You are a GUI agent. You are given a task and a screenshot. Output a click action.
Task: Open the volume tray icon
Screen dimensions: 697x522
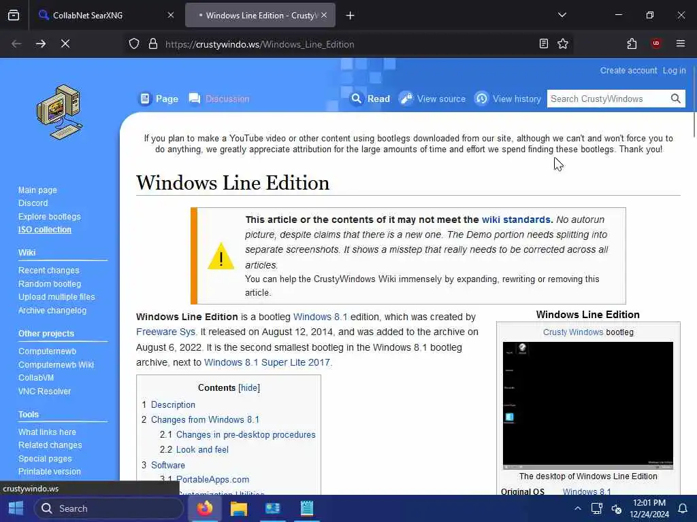point(616,508)
